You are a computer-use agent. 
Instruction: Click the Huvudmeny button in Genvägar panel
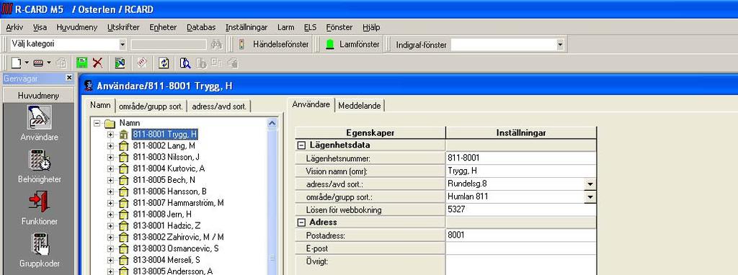point(39,96)
